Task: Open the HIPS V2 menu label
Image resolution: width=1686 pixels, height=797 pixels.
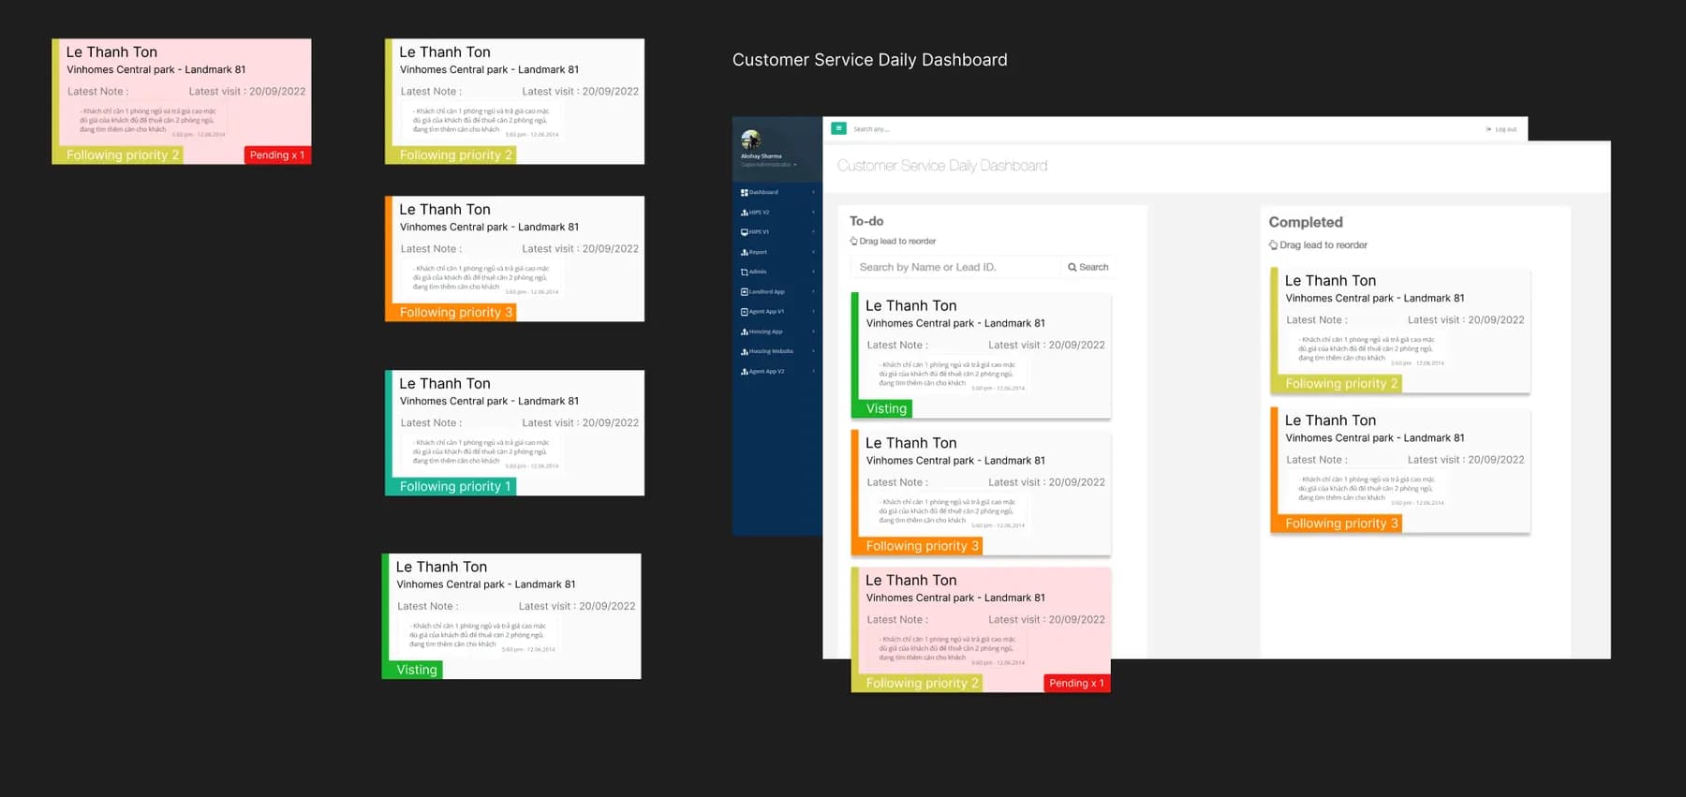Action: tap(759, 213)
